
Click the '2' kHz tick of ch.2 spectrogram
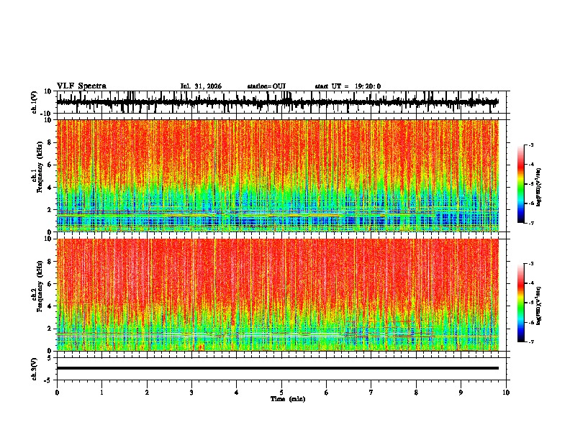coord(50,329)
